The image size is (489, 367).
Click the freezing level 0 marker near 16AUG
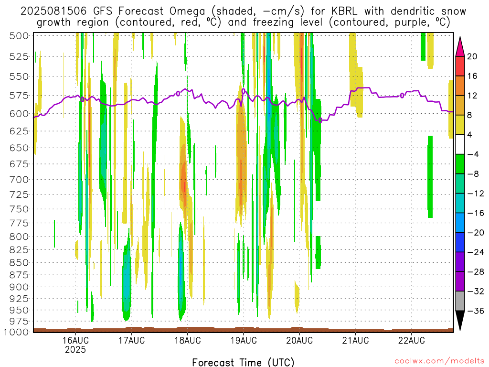pos(82,99)
